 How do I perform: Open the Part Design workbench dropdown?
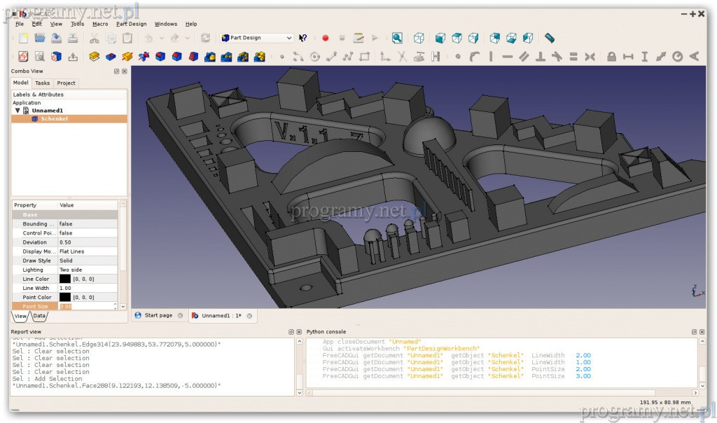point(257,38)
